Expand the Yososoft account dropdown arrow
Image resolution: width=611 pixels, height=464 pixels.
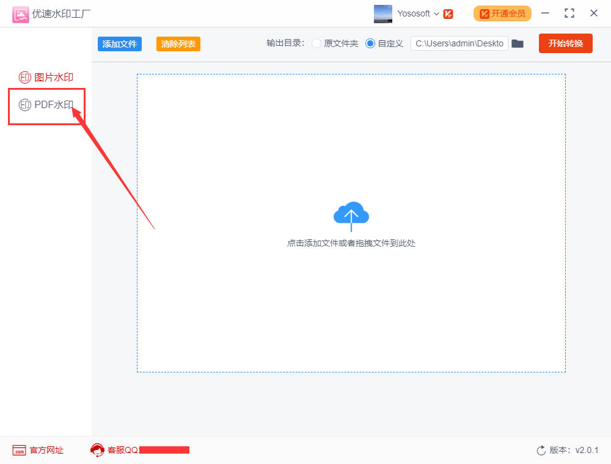pyautogui.click(x=436, y=14)
